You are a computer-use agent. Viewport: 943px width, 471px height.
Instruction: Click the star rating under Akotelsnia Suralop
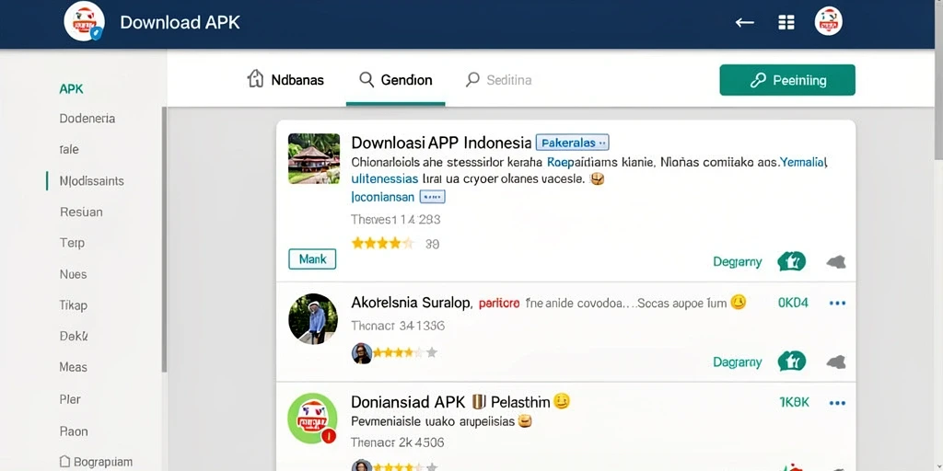click(404, 352)
